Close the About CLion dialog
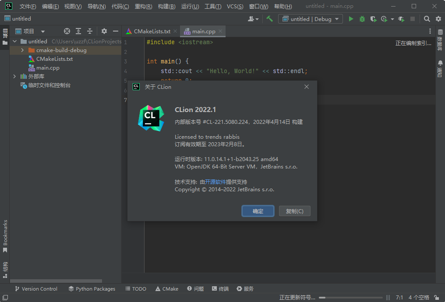The image size is (445, 302). tap(307, 87)
